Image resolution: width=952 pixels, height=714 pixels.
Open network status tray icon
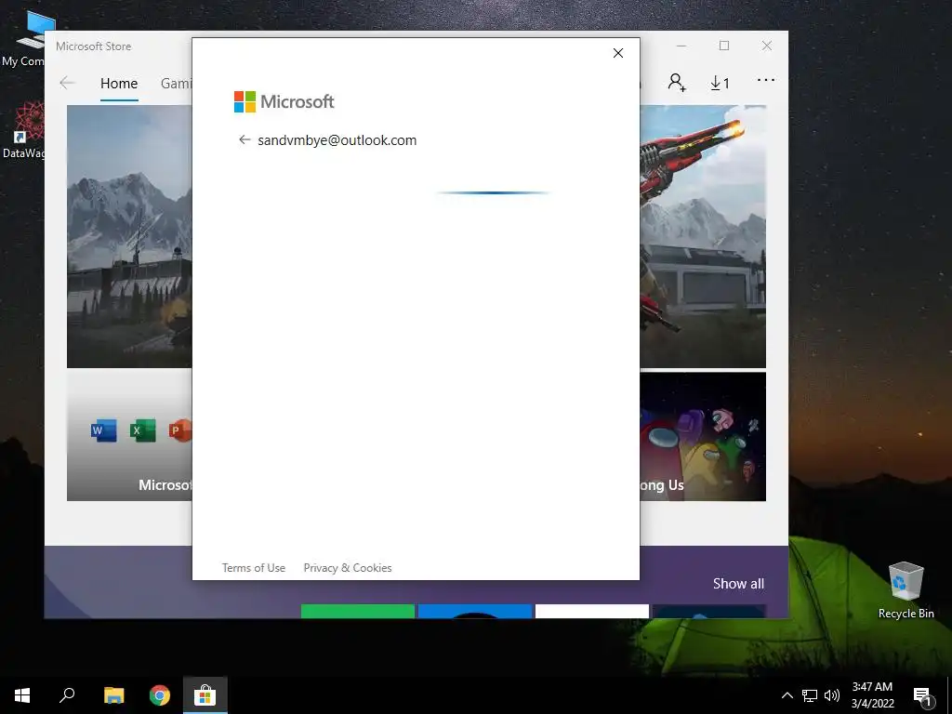pyautogui.click(x=810, y=695)
